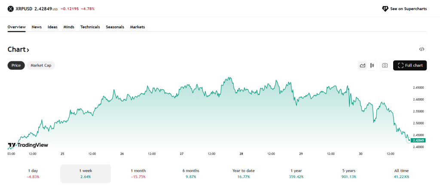Switch to candlestick chart style icon
The width and height of the screenshot is (440, 194).
tap(372, 65)
